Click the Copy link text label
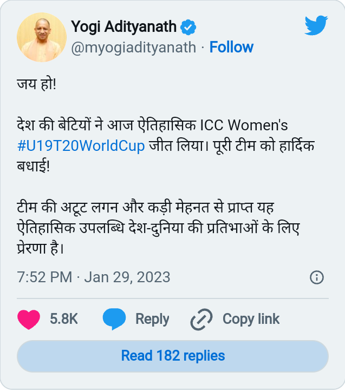 click(x=251, y=319)
